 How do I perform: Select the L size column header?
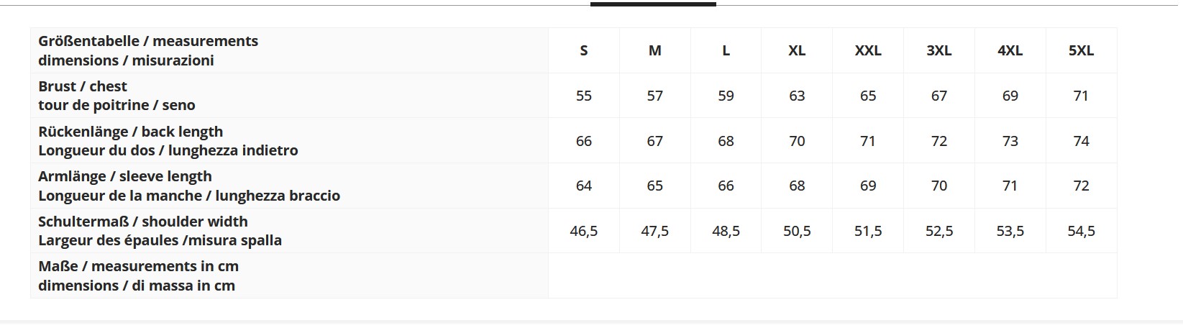(726, 50)
